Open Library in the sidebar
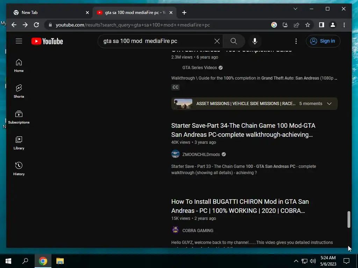This screenshot has height=268, width=358. pyautogui.click(x=19, y=143)
